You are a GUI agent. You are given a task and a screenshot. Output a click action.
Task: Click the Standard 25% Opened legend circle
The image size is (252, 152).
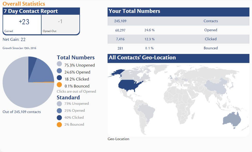(59, 111)
